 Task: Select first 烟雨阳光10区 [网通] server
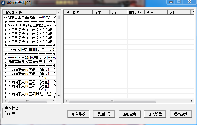(x=30, y=82)
